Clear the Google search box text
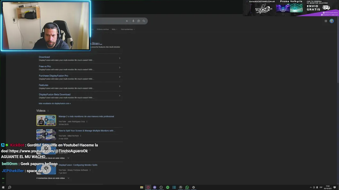Screen dimensions: 339x190 coord(127,21)
